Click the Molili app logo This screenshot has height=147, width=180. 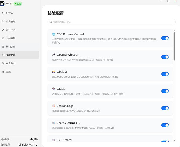tap(2, 4)
